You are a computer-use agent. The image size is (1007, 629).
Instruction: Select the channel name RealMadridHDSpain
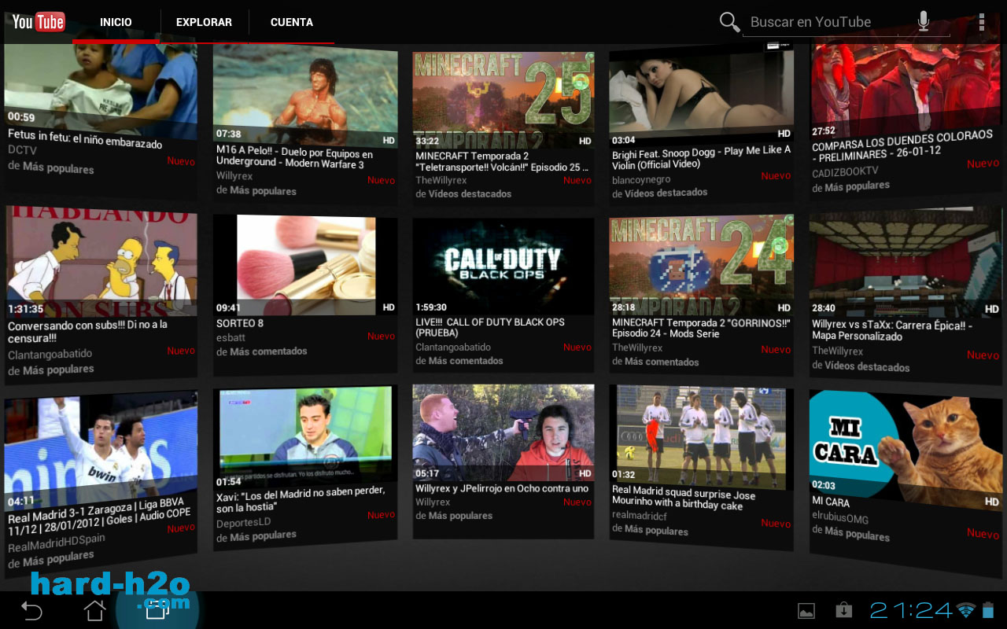tap(57, 544)
